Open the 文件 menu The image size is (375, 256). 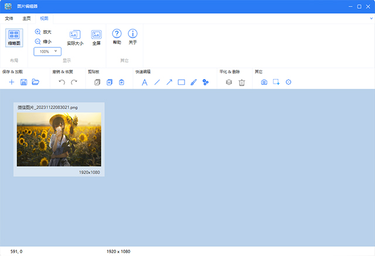click(x=9, y=19)
